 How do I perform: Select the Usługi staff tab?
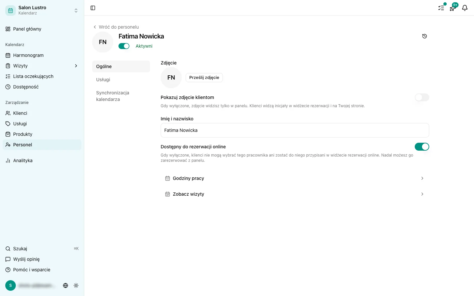(121, 80)
